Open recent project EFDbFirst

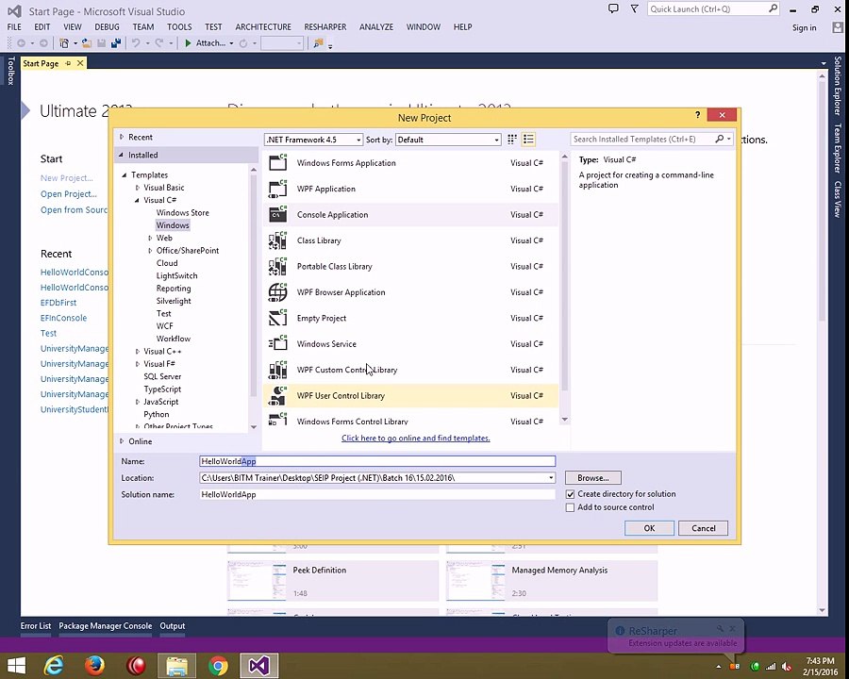click(58, 303)
